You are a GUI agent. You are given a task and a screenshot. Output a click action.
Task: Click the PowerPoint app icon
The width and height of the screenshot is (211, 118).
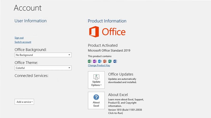105,61
